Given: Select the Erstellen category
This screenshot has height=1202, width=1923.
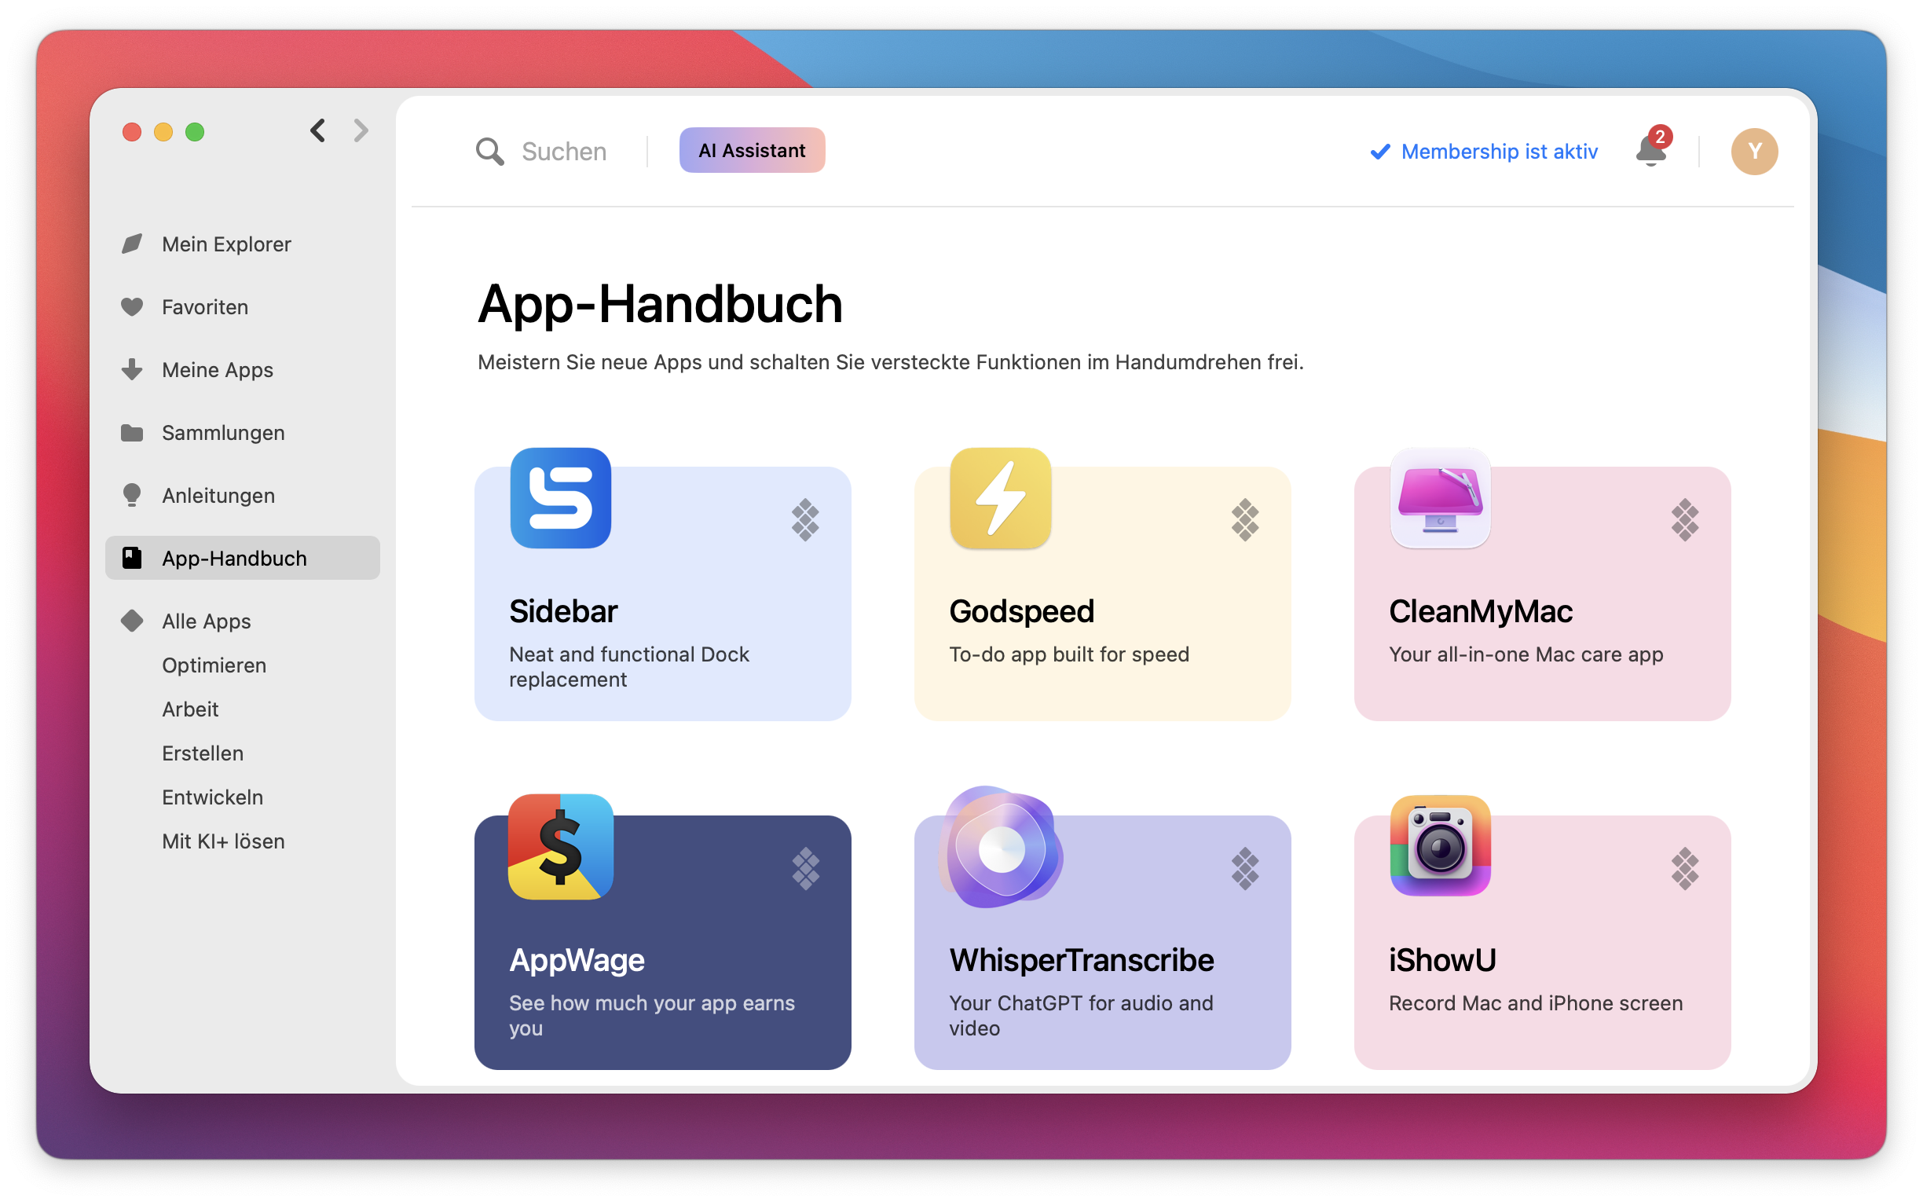Looking at the screenshot, I should [x=203, y=753].
